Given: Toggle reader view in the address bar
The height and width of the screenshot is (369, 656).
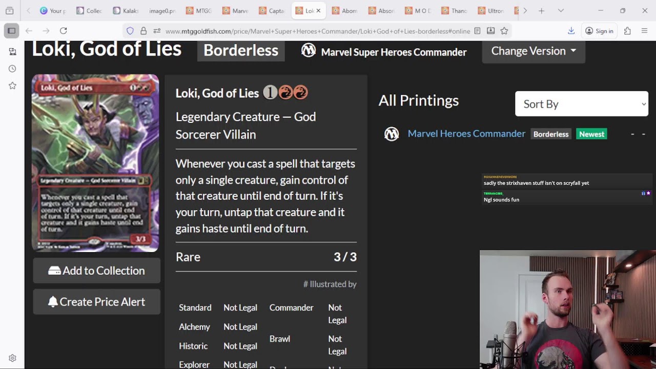Looking at the screenshot, I should click(477, 31).
